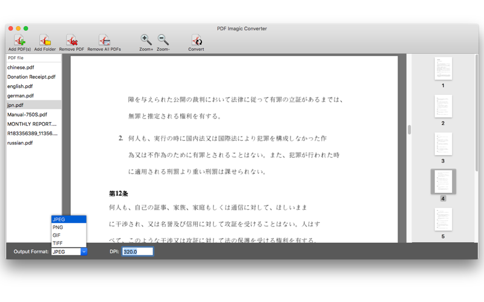
Task: Pick the highlighted JPEG option
Action: (69, 219)
